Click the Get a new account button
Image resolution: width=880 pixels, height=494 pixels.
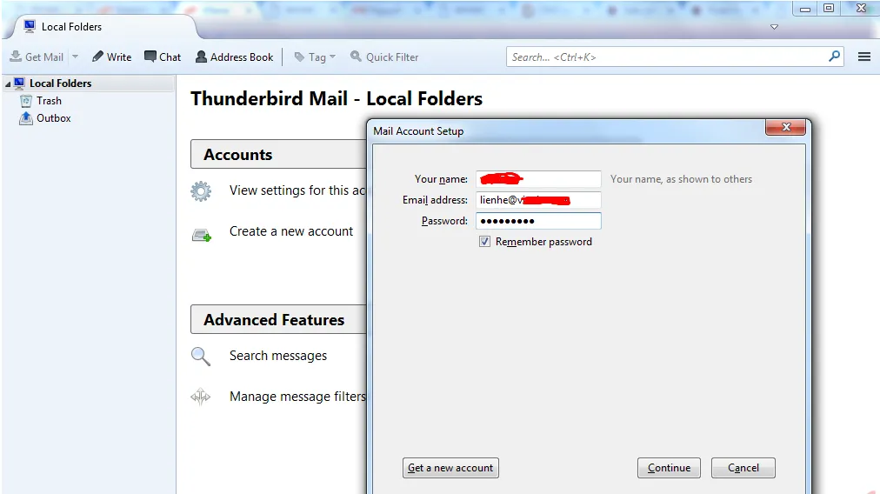(x=450, y=468)
